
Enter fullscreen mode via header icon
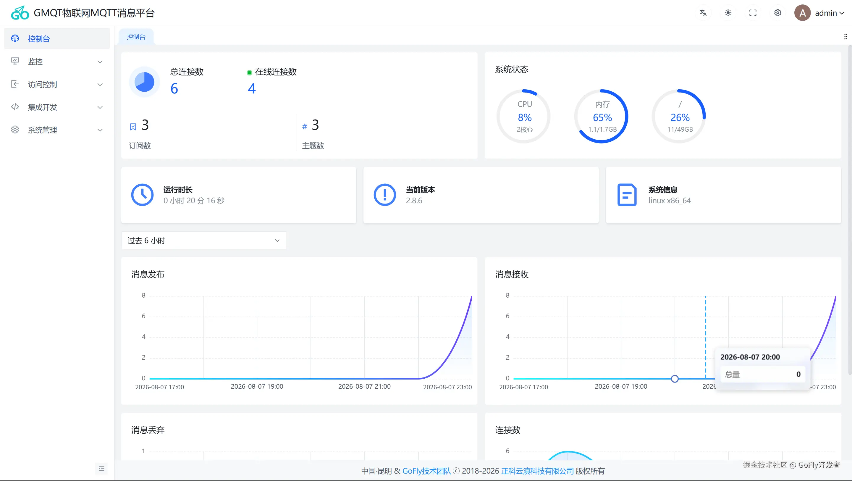[x=753, y=13]
